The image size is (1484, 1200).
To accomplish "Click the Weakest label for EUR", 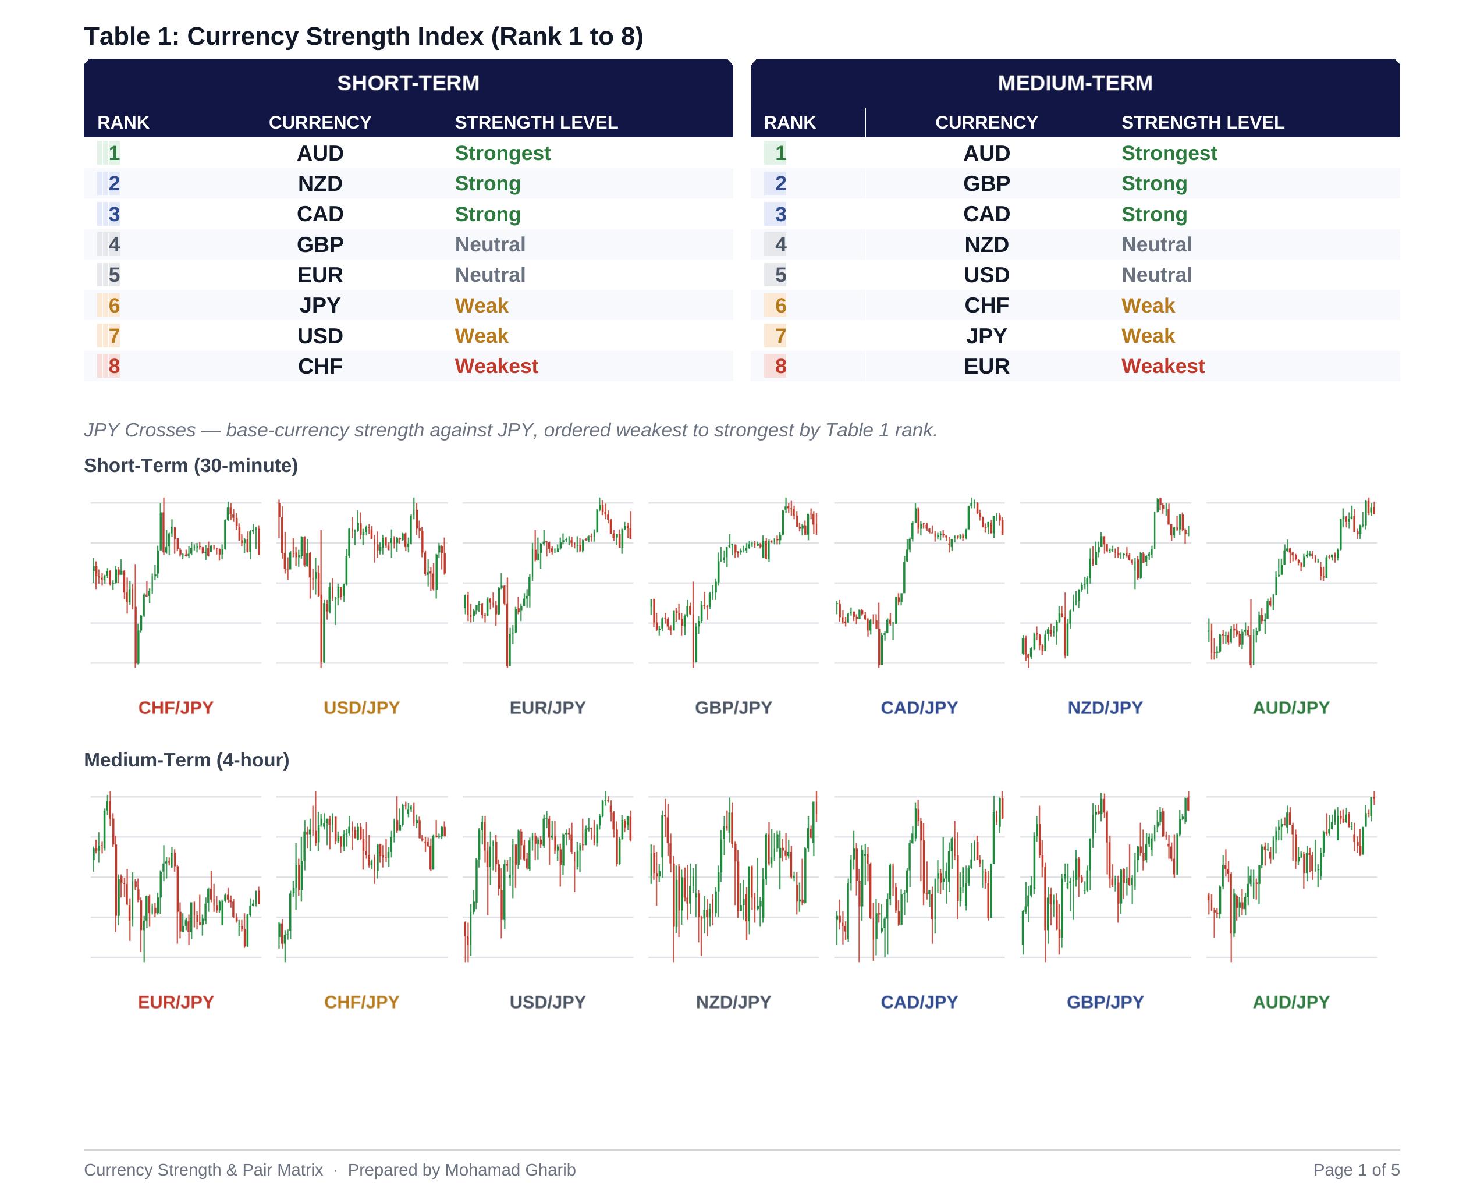I will [1163, 367].
